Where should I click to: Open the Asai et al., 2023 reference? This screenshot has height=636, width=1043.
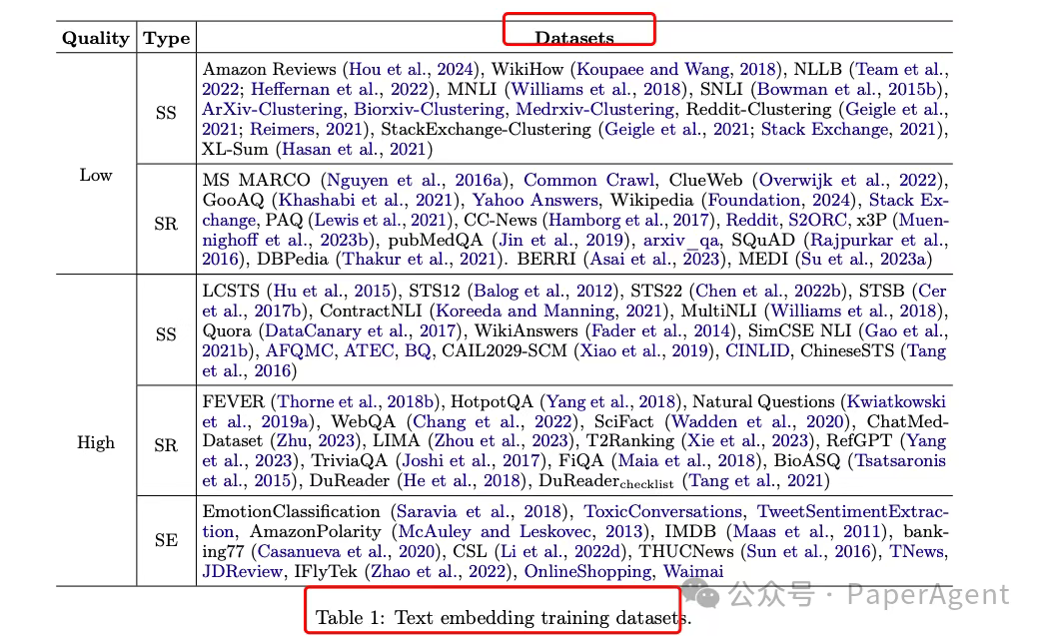coord(654,260)
